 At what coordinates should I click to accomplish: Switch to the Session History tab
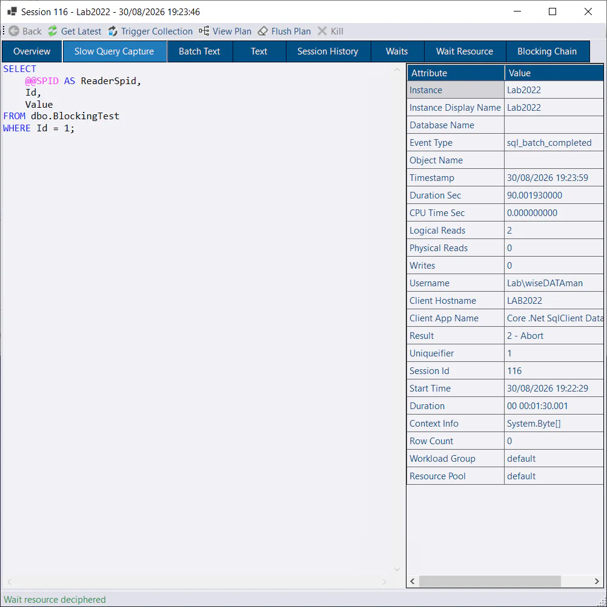pyautogui.click(x=328, y=51)
